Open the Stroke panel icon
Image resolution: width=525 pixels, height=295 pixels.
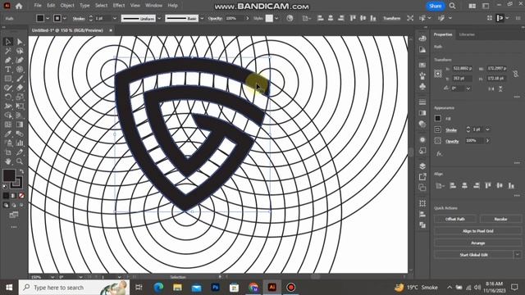click(422, 102)
